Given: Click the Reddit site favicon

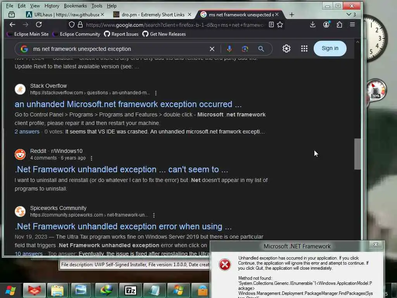Looking at the screenshot, I should pyautogui.click(x=20, y=154).
